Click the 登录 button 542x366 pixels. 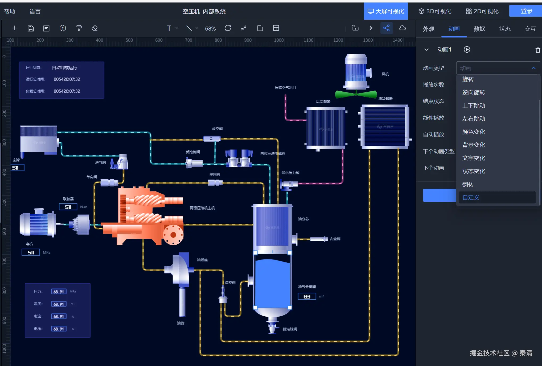click(x=526, y=11)
